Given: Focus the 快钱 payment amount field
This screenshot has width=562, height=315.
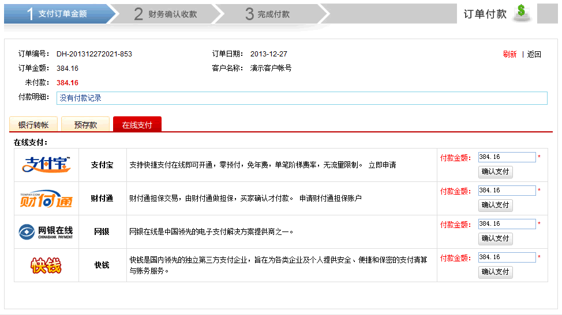Looking at the screenshot, I should (x=507, y=257).
